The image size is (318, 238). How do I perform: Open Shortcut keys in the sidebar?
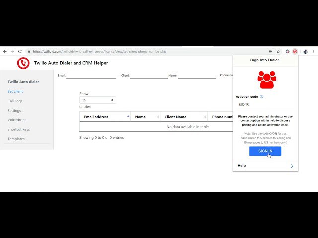[19, 129]
